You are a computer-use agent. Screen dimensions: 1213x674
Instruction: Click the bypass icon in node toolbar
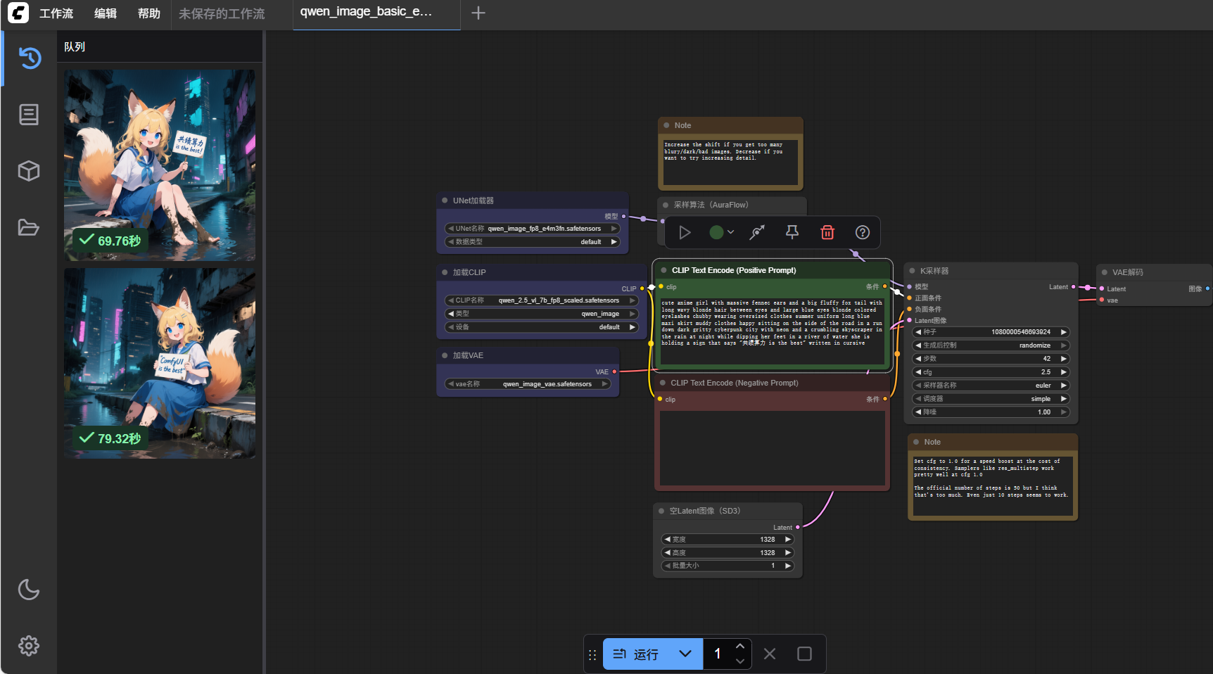coord(757,232)
